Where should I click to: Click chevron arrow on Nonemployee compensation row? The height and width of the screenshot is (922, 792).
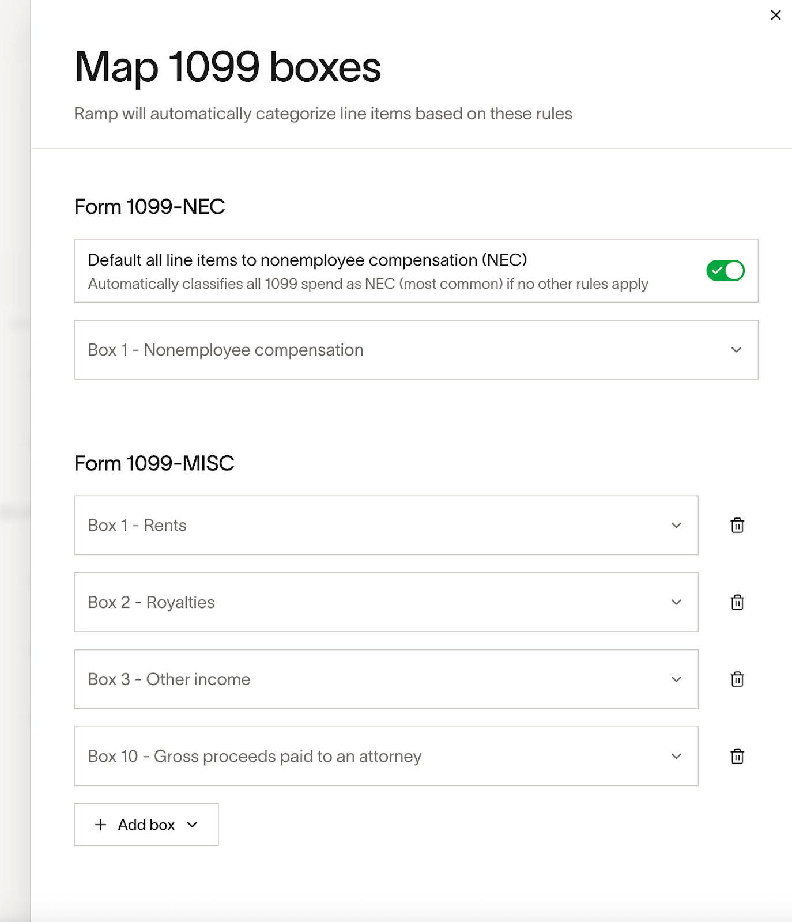click(736, 350)
